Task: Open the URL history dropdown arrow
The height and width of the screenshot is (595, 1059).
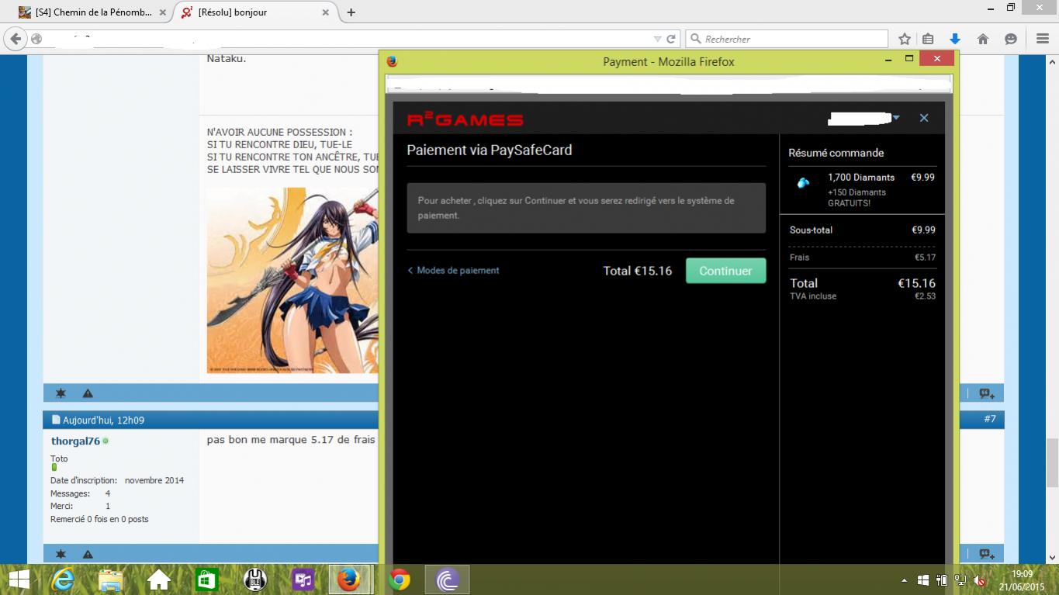Action: (658, 39)
